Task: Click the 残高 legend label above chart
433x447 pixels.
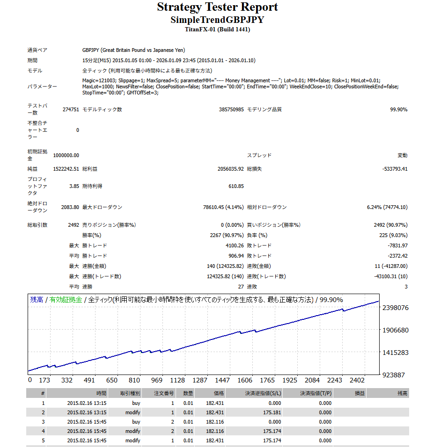Action: tap(37, 300)
